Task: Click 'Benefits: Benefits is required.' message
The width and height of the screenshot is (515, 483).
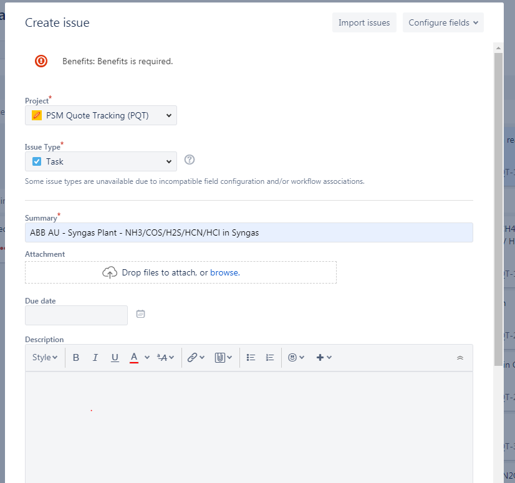Action: coord(118,62)
